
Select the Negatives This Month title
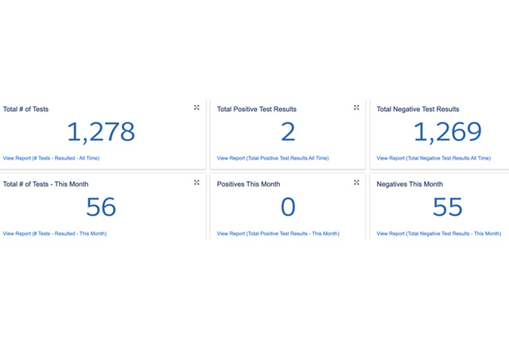(x=410, y=184)
